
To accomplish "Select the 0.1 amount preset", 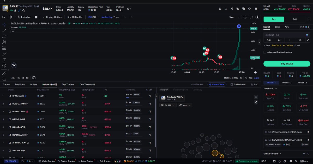I will 279,40.
